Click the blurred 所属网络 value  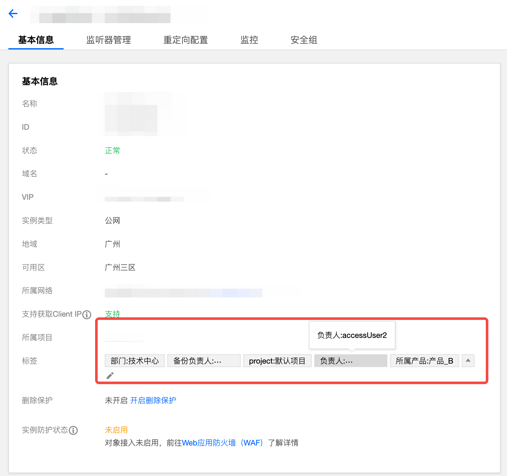pos(183,293)
